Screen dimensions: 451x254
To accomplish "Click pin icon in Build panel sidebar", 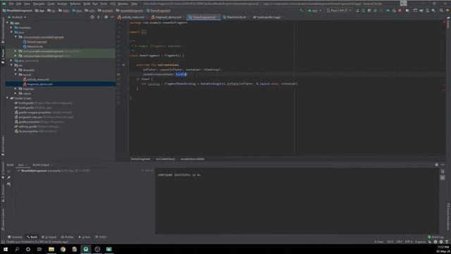I will (x=9, y=178).
